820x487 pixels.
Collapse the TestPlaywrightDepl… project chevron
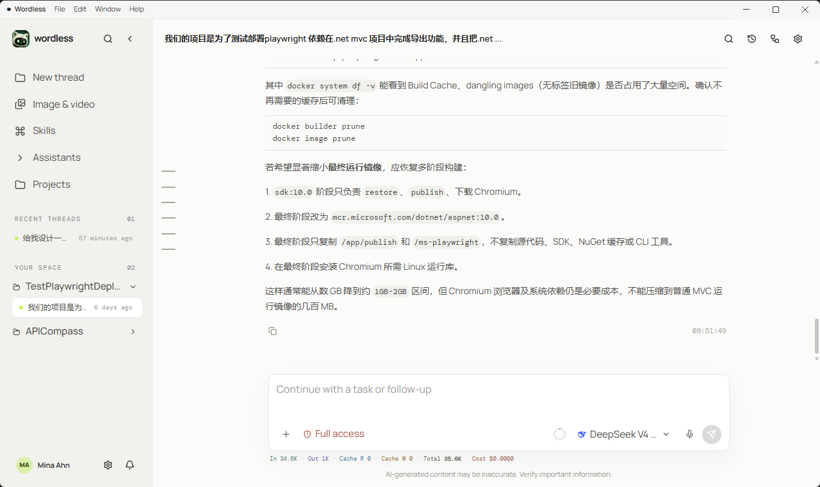pyautogui.click(x=133, y=287)
